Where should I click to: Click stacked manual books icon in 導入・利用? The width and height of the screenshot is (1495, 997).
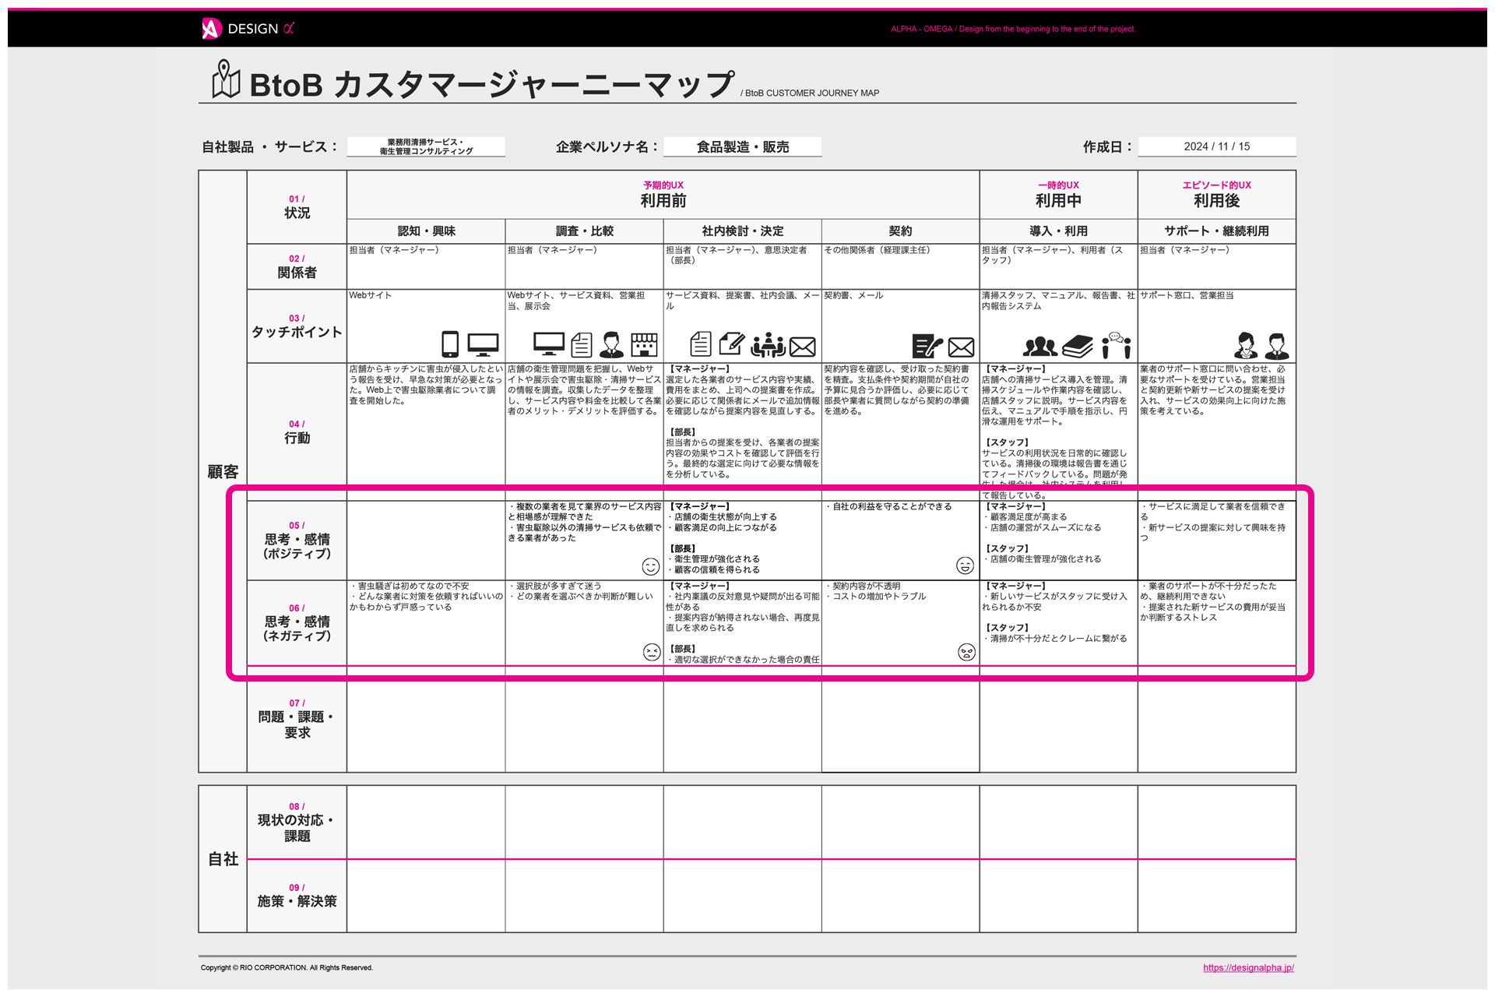tap(1078, 346)
